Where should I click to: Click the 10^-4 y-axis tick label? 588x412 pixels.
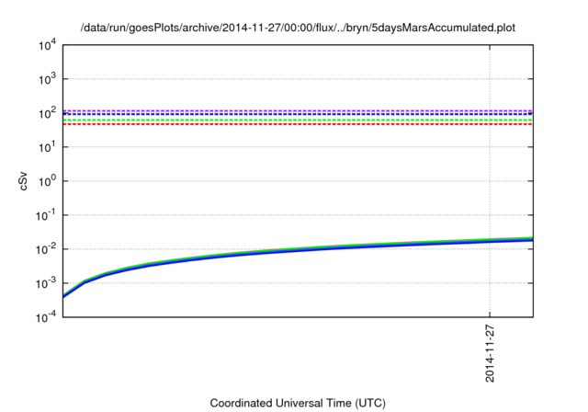coord(46,318)
